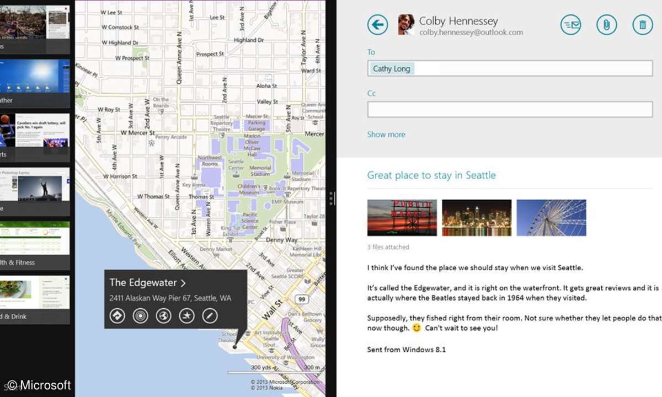
Task: Click the Prospect St label on map
Action: (x=210, y=55)
